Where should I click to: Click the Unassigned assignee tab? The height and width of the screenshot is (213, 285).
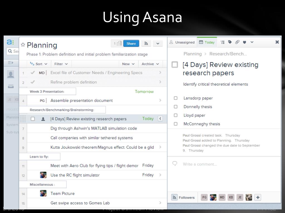(182, 42)
